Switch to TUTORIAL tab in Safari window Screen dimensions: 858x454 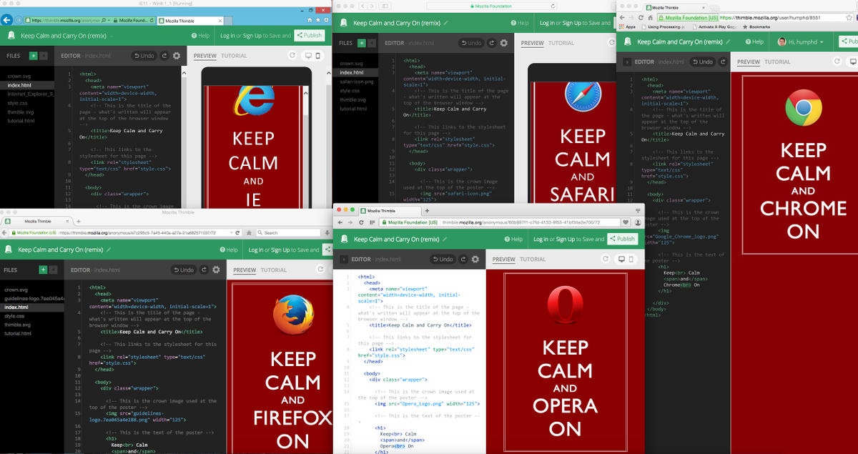pos(561,43)
